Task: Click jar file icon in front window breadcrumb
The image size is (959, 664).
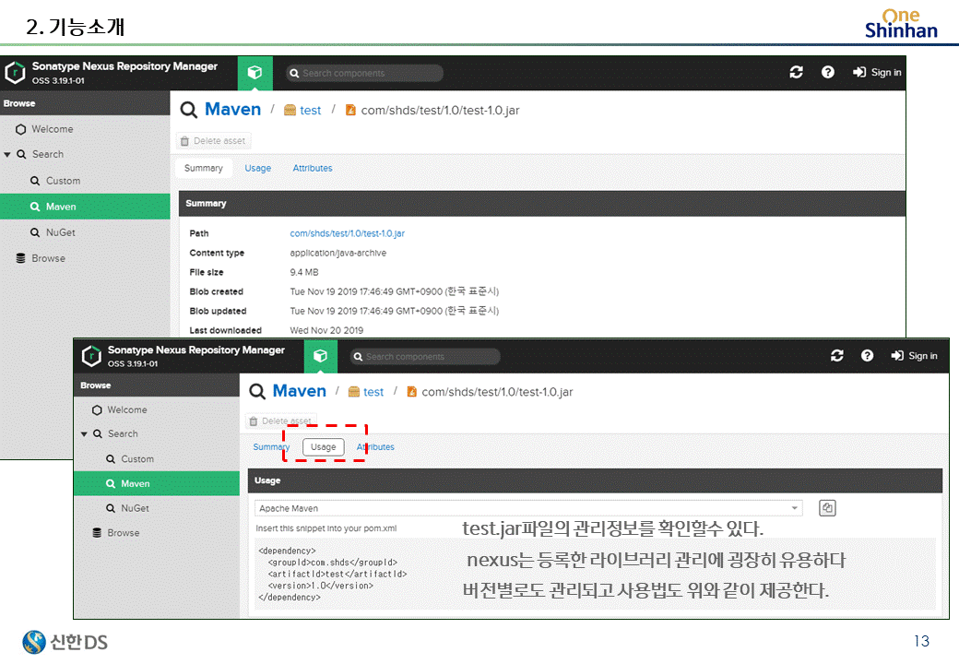Action: click(411, 392)
